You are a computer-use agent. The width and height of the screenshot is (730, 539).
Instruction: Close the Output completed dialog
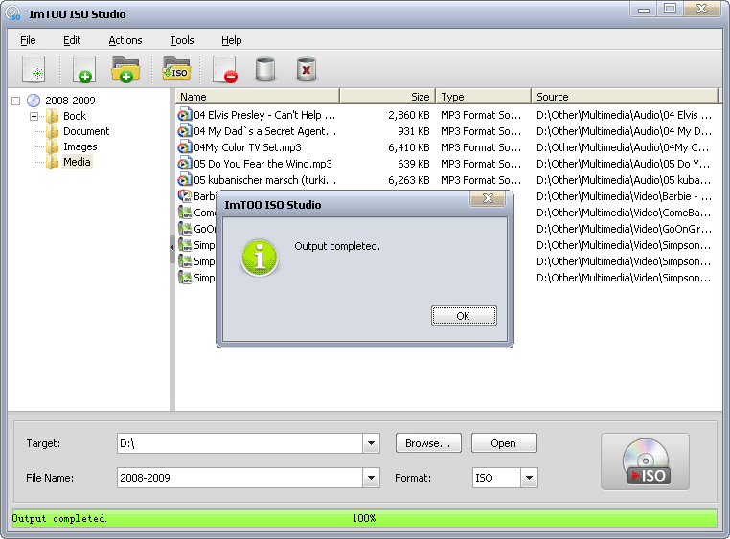pos(488,198)
